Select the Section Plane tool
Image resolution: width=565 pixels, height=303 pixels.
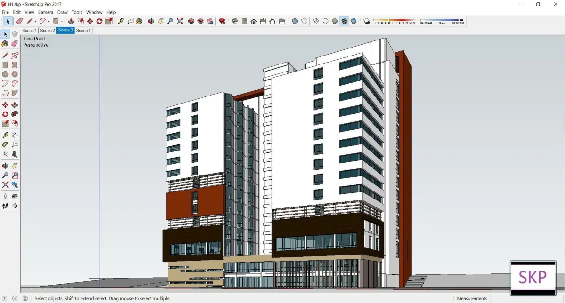pos(15,206)
